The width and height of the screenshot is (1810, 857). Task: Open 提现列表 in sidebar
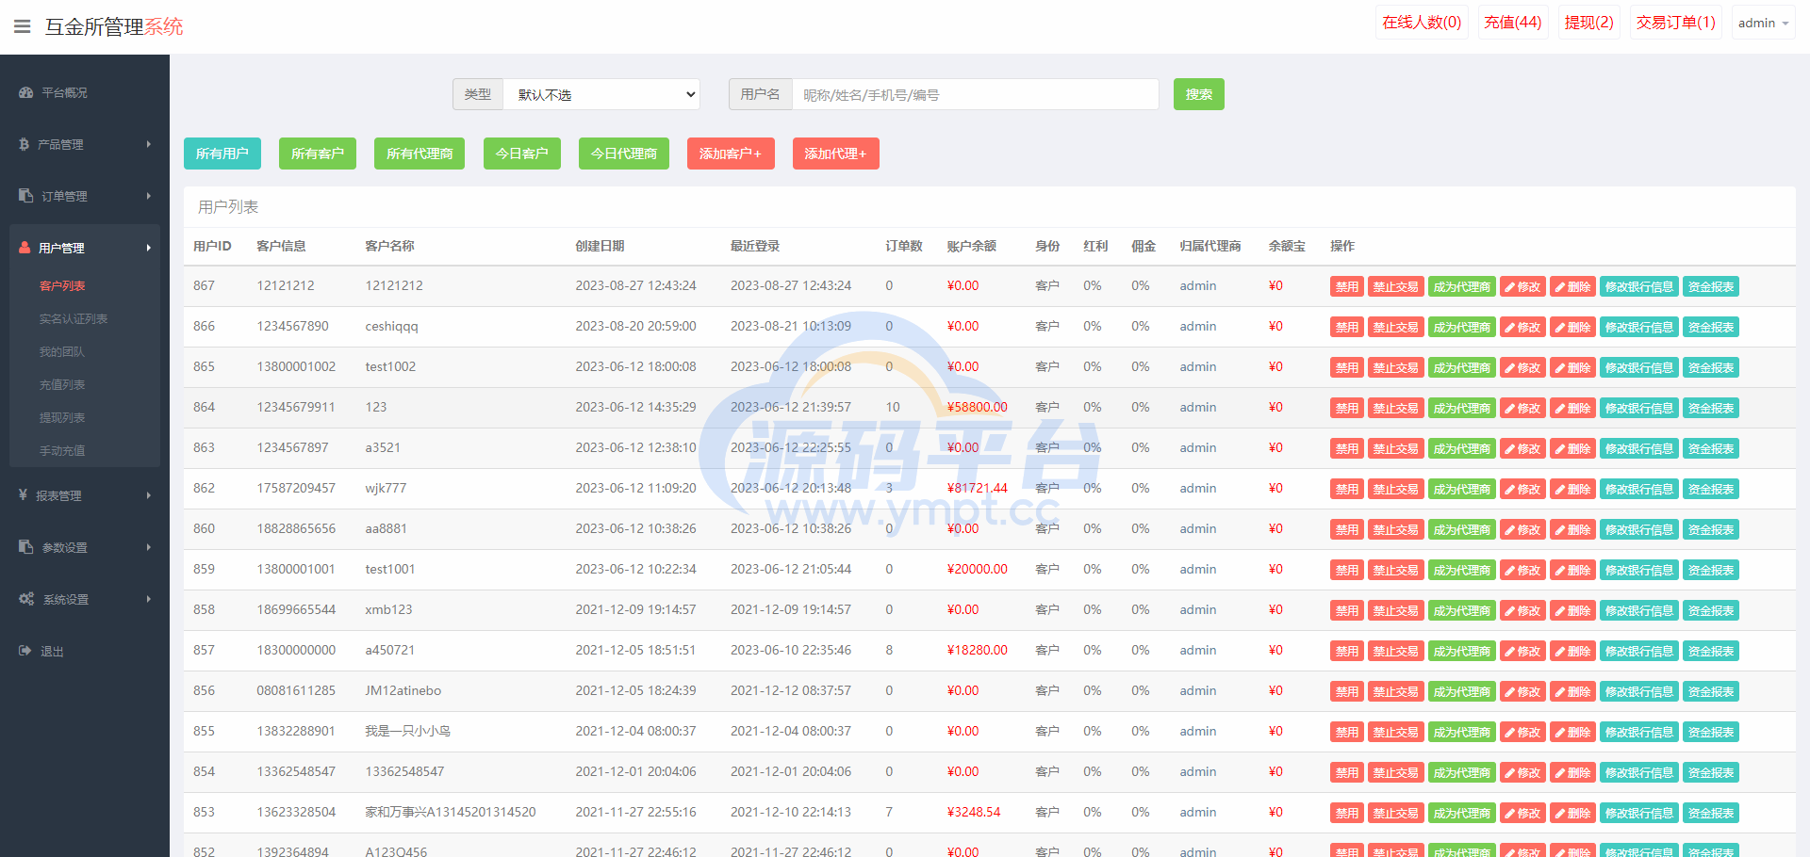62,417
